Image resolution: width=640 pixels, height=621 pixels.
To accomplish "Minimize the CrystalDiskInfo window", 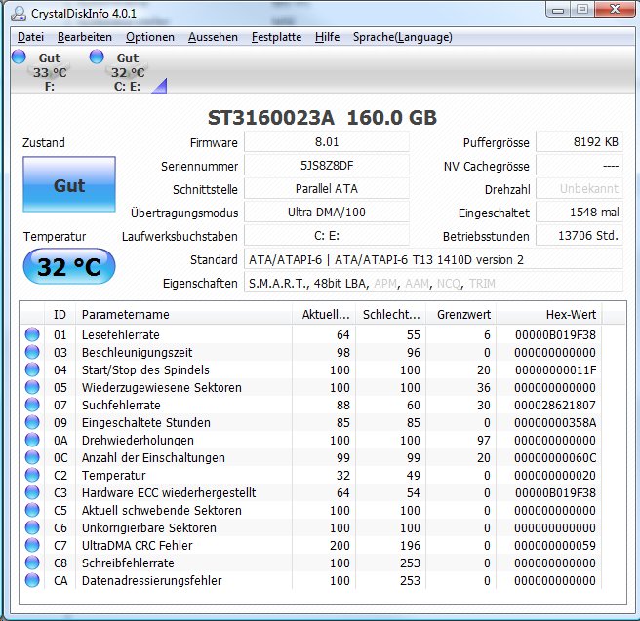I will [x=557, y=10].
